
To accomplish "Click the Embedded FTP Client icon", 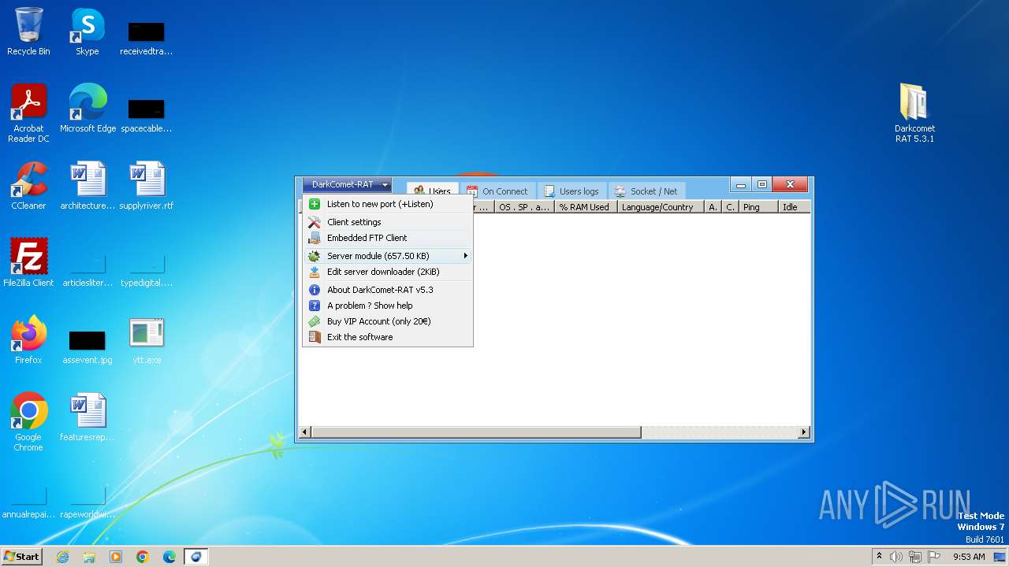I will (315, 238).
